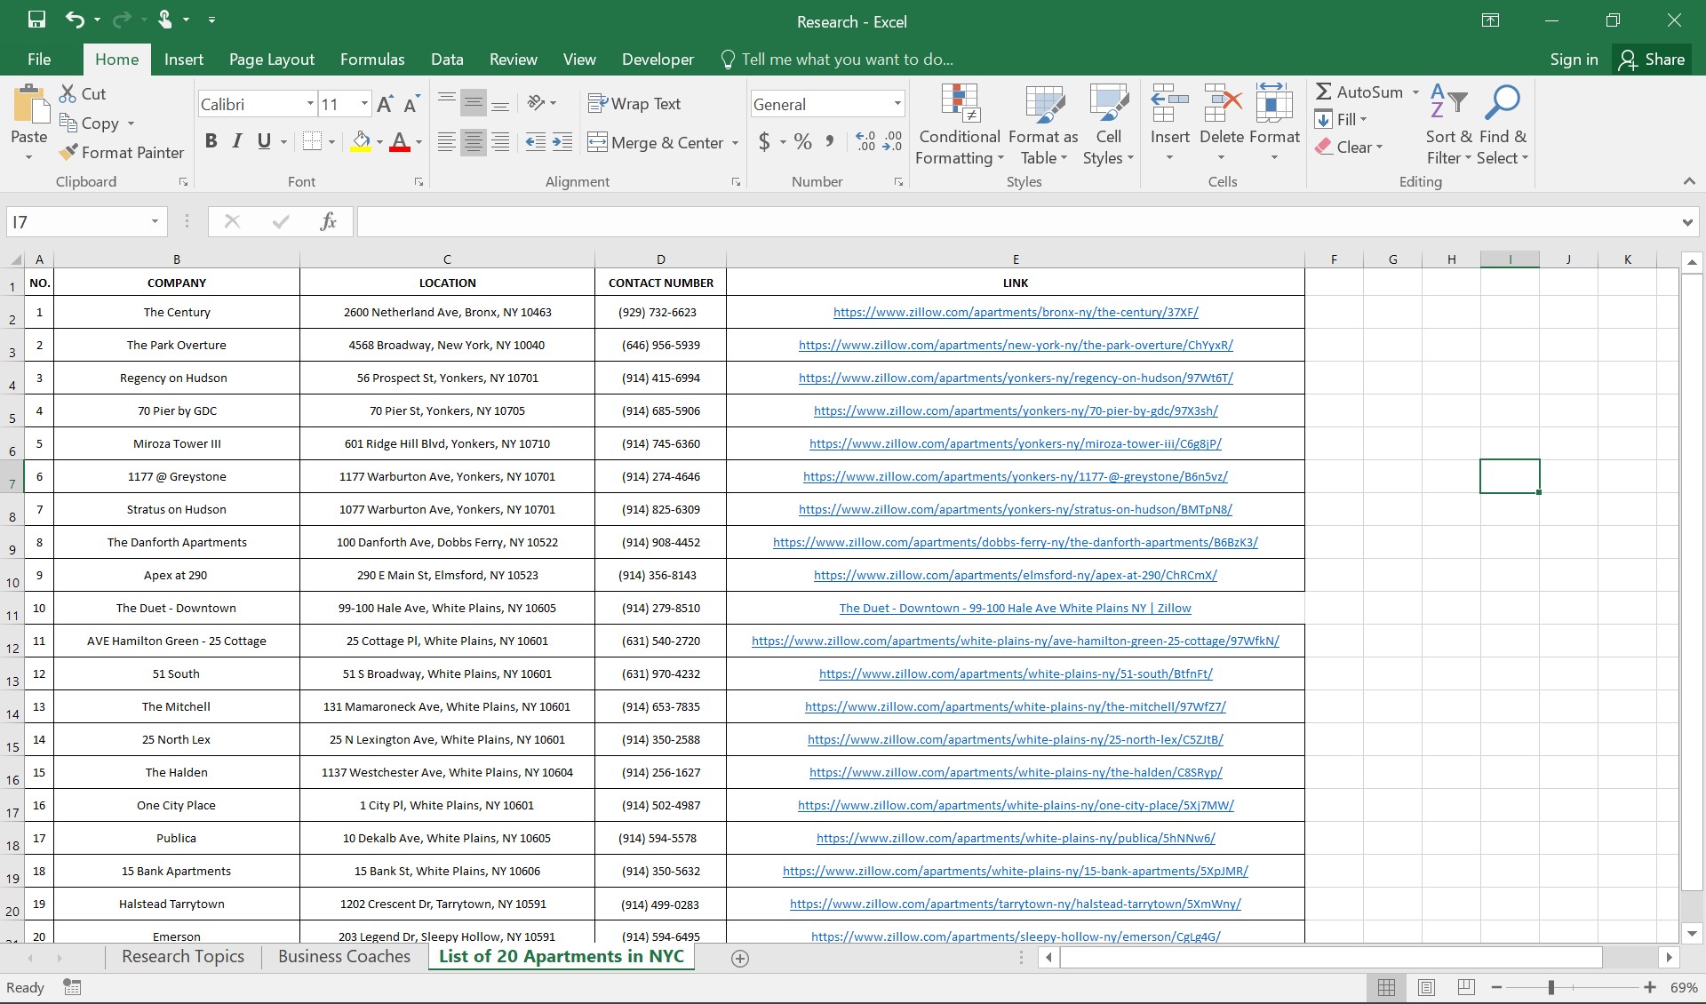This screenshot has height=1004, width=1706.
Task: Increase font size with the large A icon
Action: (x=385, y=104)
